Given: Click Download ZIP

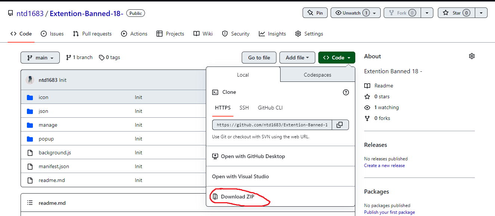Looking at the screenshot, I should [280, 197].
